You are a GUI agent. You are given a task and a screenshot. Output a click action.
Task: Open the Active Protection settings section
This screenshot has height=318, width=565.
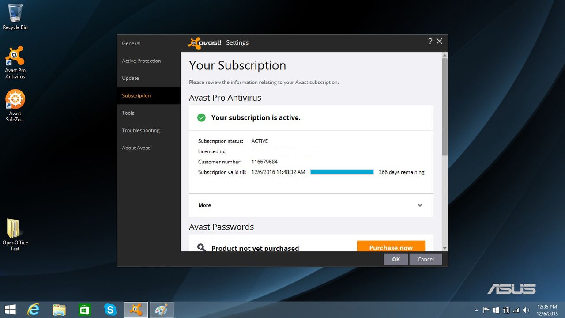(x=149, y=61)
